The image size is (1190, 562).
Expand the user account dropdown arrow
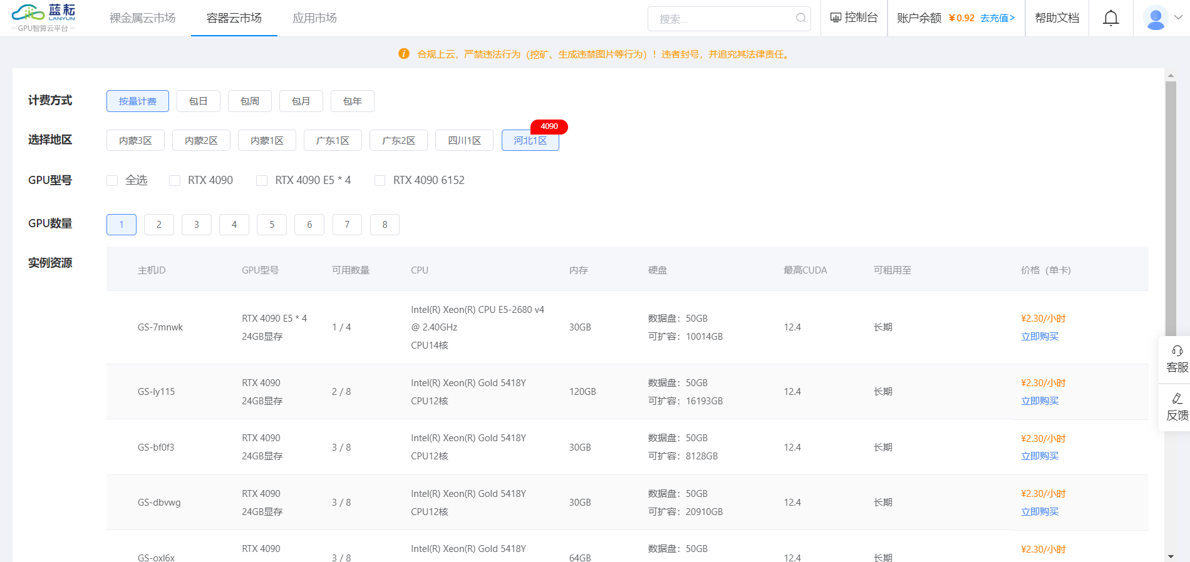click(x=1178, y=18)
